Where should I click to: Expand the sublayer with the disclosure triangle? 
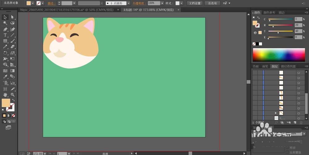click(x=276, y=113)
